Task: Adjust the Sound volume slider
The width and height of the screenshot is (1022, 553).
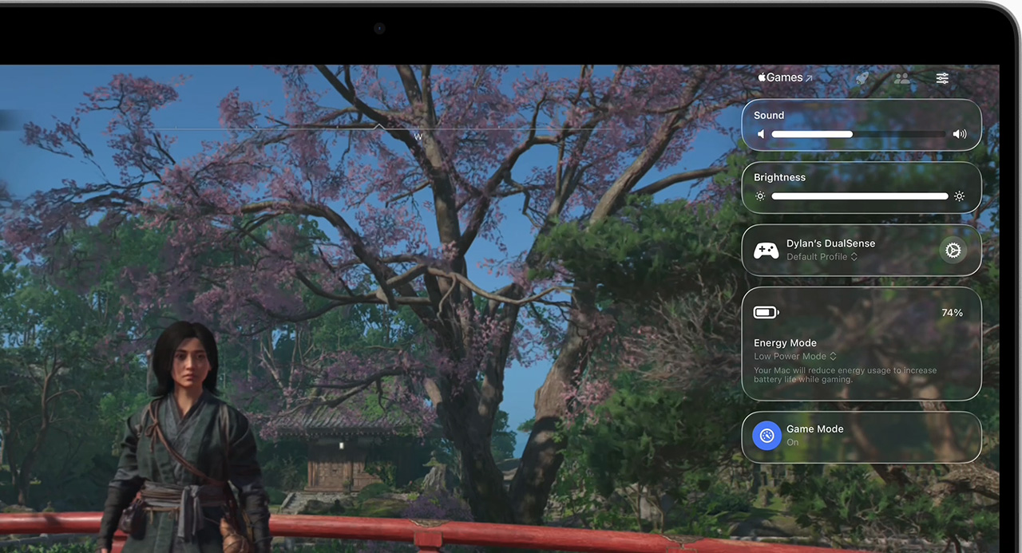Action: [x=859, y=134]
